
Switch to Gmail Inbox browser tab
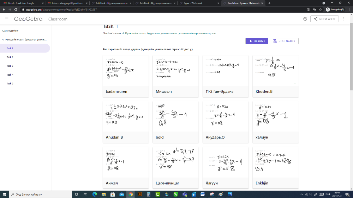click(x=67, y=3)
